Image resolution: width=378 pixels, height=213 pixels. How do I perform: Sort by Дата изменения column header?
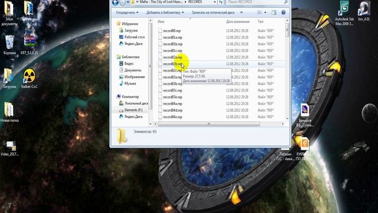click(237, 21)
